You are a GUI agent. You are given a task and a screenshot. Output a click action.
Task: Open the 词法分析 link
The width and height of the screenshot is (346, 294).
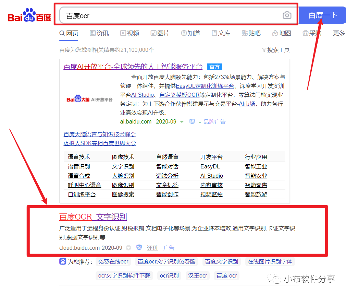(167, 176)
